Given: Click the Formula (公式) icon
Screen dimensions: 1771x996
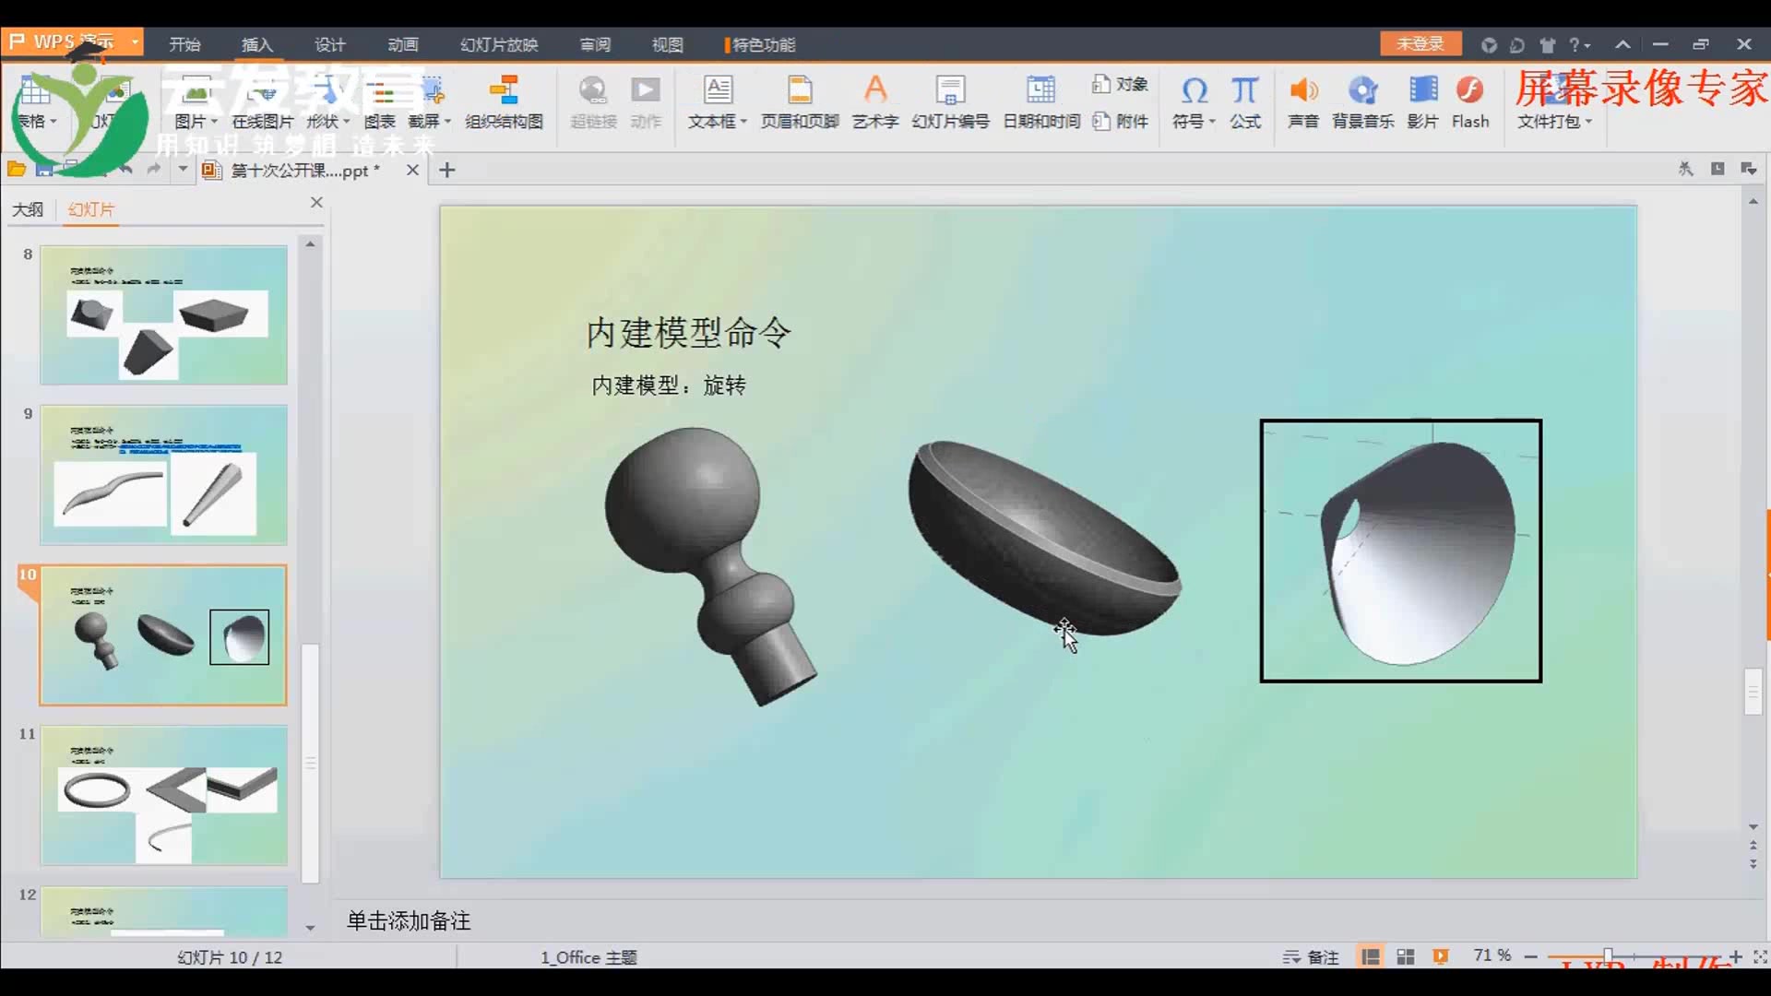Looking at the screenshot, I should click(x=1244, y=101).
